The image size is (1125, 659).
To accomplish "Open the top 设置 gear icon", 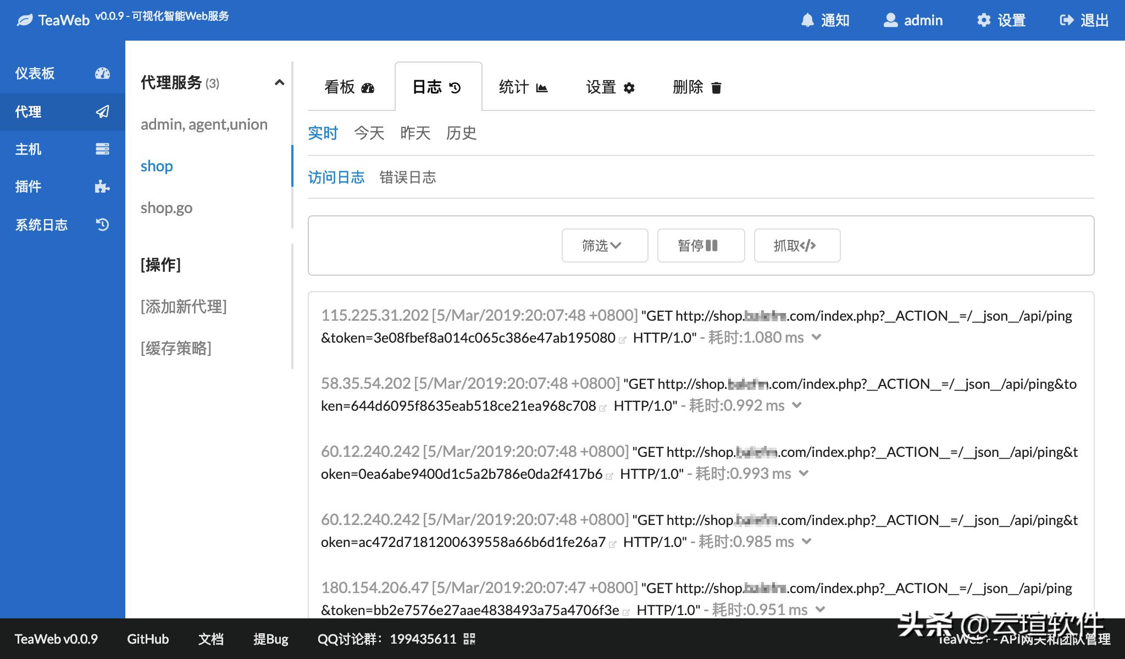I will (x=984, y=20).
